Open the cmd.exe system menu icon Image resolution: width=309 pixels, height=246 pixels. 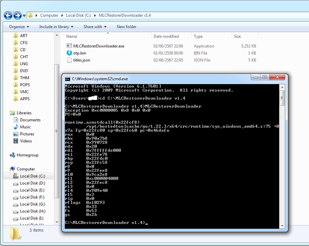tap(68, 79)
